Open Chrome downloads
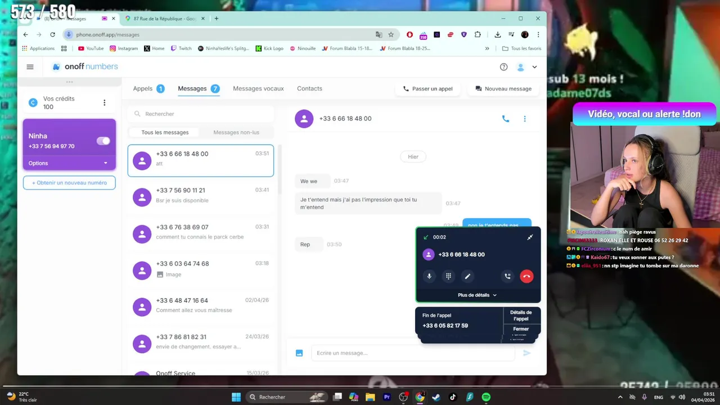Viewport: 720px width, 405px height. point(498,34)
